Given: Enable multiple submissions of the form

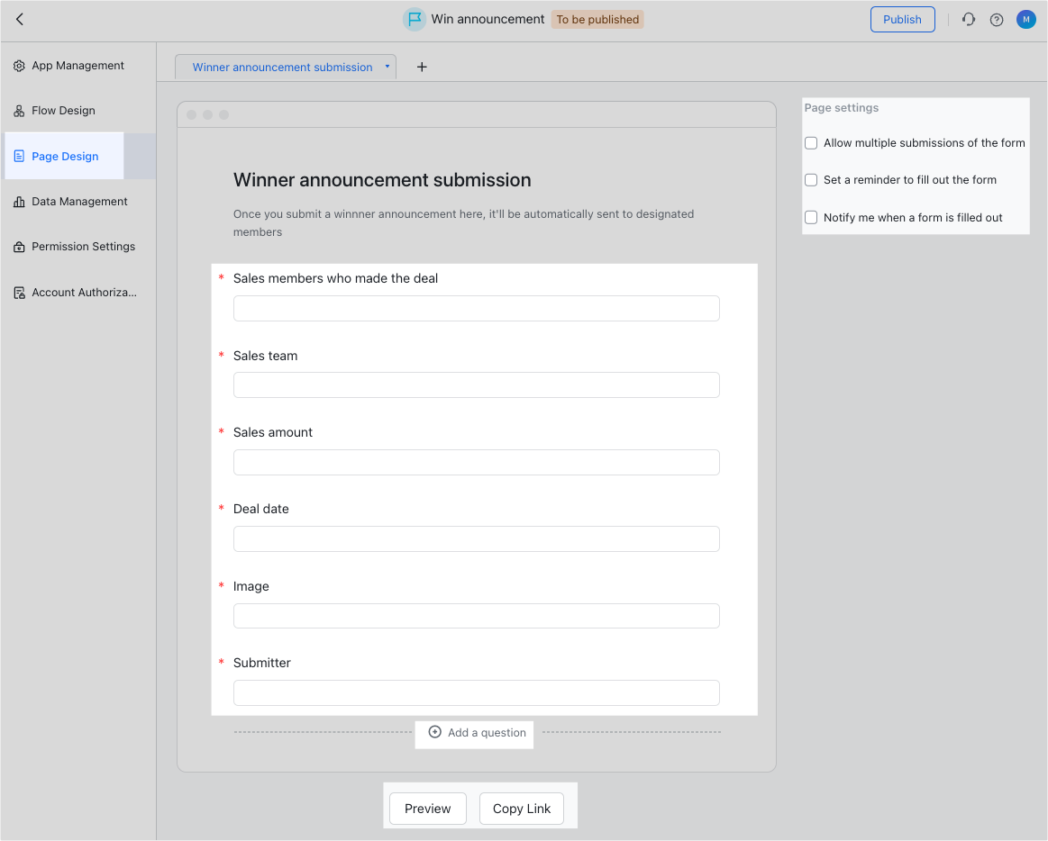Looking at the screenshot, I should [810, 142].
